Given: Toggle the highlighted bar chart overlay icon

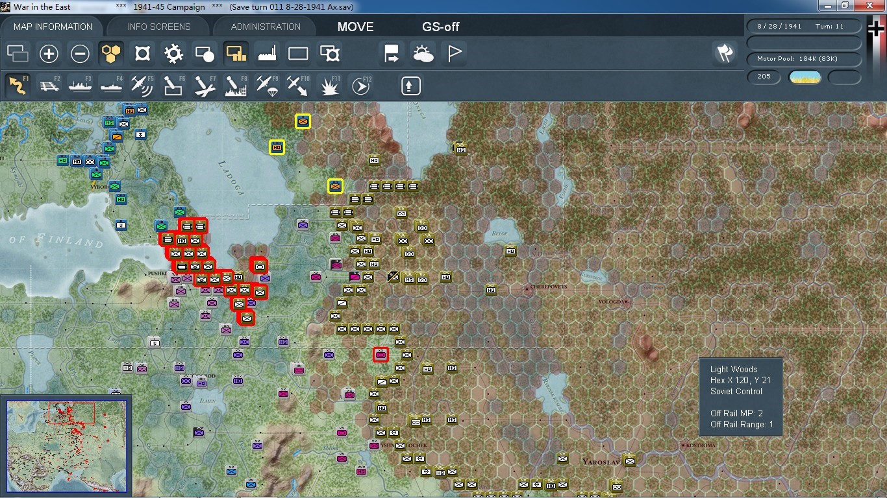Looking at the screenshot, I should click(236, 53).
